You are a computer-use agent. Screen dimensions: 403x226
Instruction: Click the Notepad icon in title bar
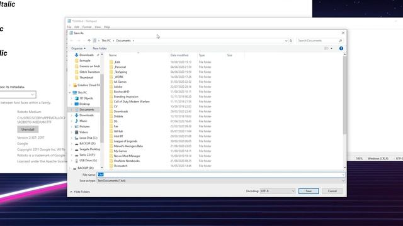pos(69,21)
